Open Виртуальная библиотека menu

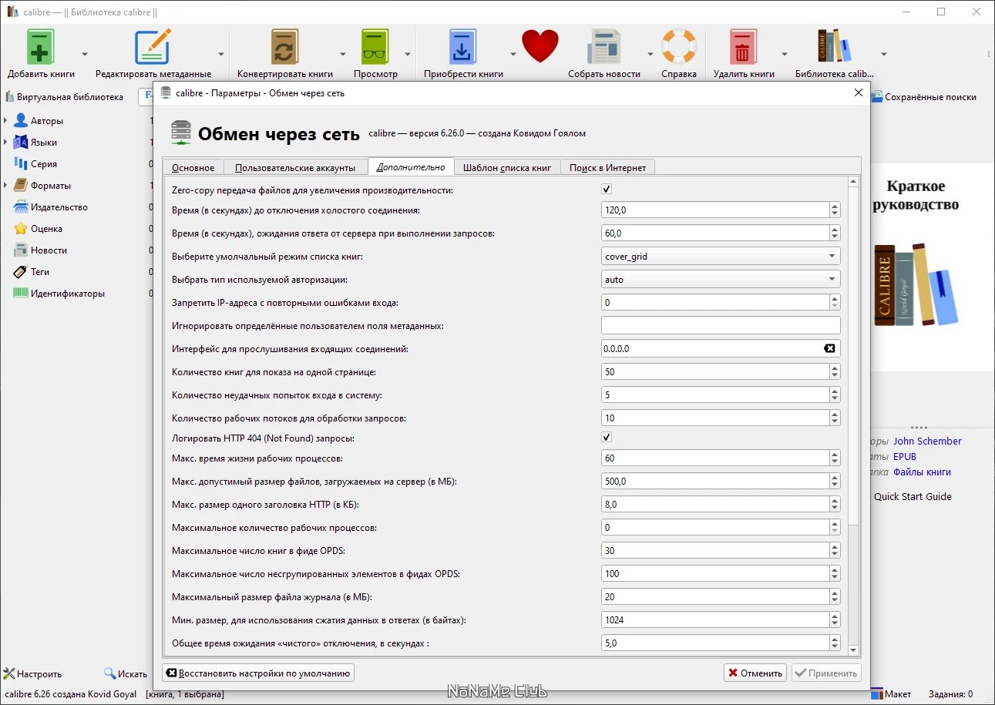point(64,97)
